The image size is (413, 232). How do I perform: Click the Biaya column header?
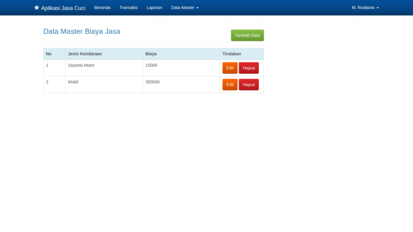click(151, 54)
